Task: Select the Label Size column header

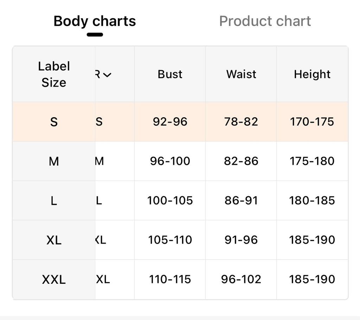Action: 54,74
